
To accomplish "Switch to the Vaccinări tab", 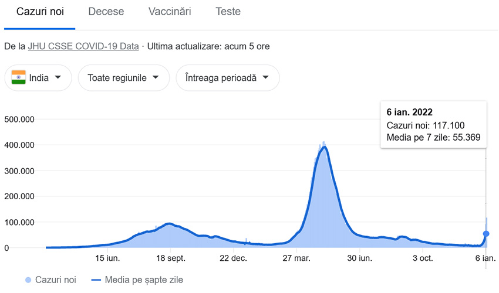I will coord(170,12).
